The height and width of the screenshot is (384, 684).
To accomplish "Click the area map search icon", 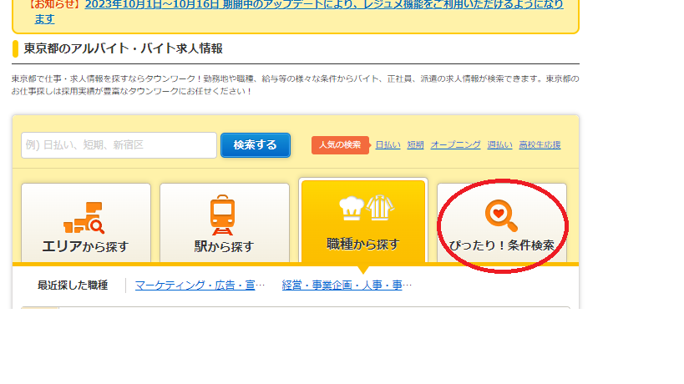I will 84,218.
